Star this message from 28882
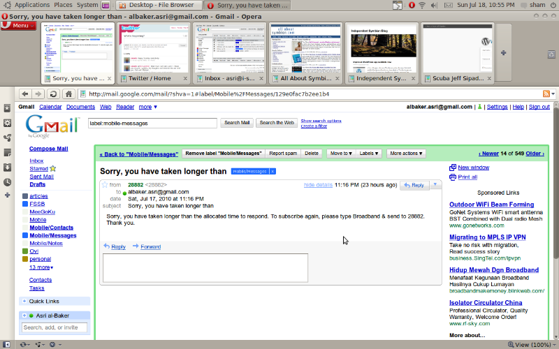The width and height of the screenshot is (559, 349). click(x=104, y=184)
